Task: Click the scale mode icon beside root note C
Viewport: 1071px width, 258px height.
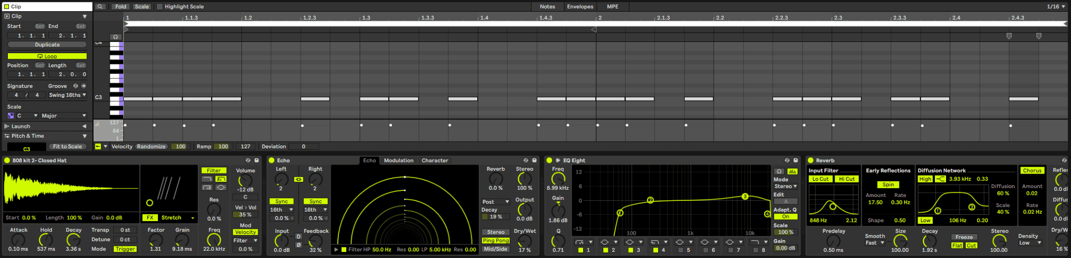Action: 11,116
